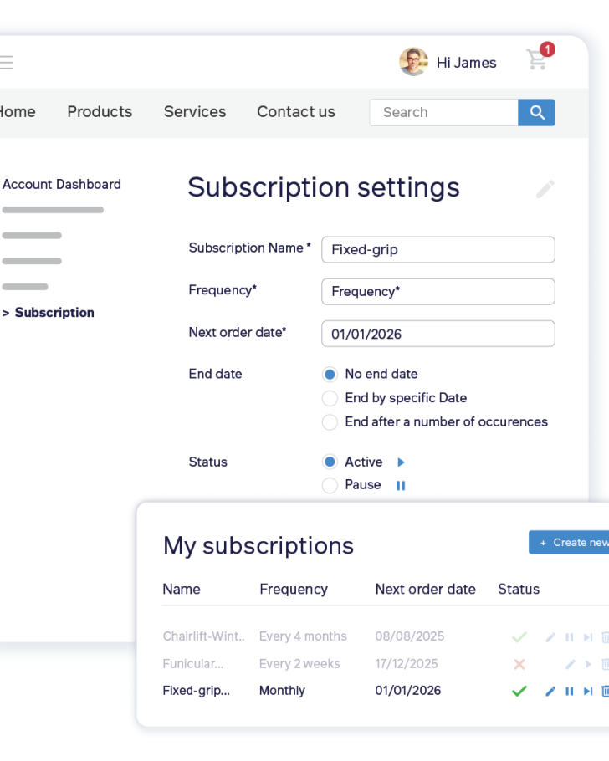
Task: Go to Products menu
Action: click(100, 111)
